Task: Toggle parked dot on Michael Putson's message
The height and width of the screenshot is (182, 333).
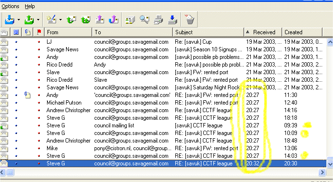Action: pos(16,103)
